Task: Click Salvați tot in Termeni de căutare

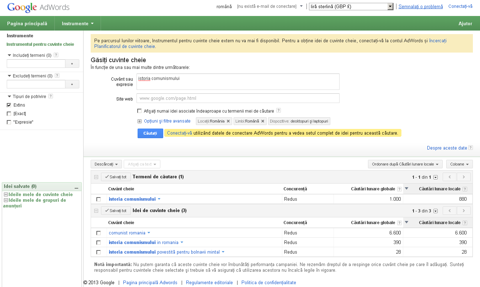Action: pos(116,177)
